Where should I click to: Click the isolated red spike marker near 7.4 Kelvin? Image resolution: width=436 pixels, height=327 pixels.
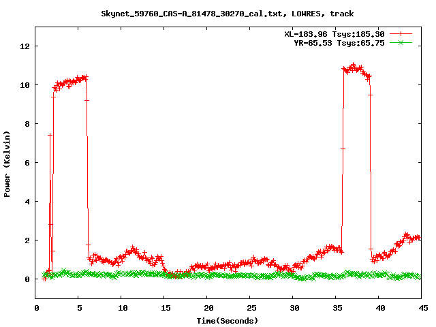click(x=50, y=135)
